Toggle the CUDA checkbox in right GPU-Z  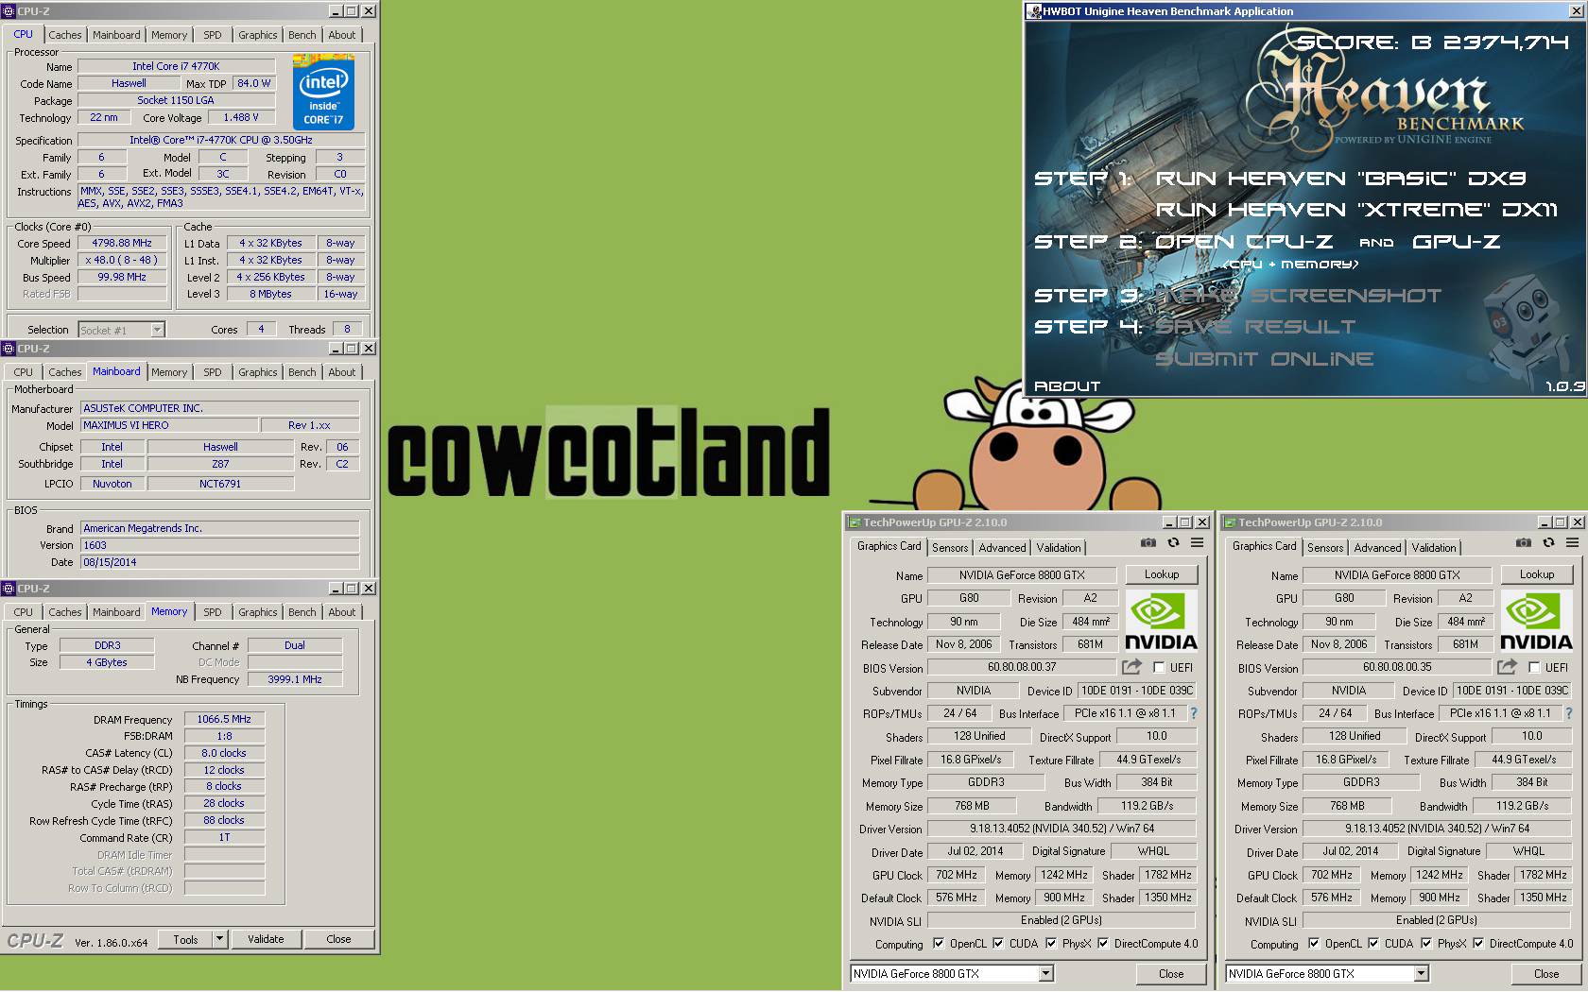click(x=1373, y=944)
